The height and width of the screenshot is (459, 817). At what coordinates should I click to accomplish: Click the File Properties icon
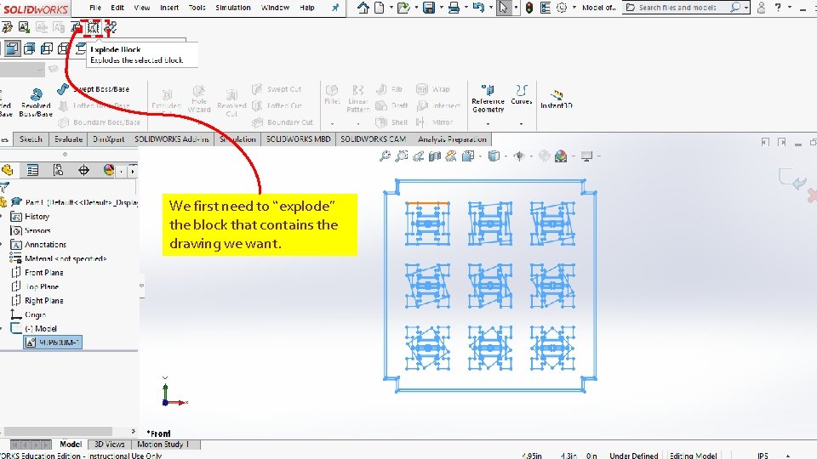pyautogui.click(x=546, y=8)
